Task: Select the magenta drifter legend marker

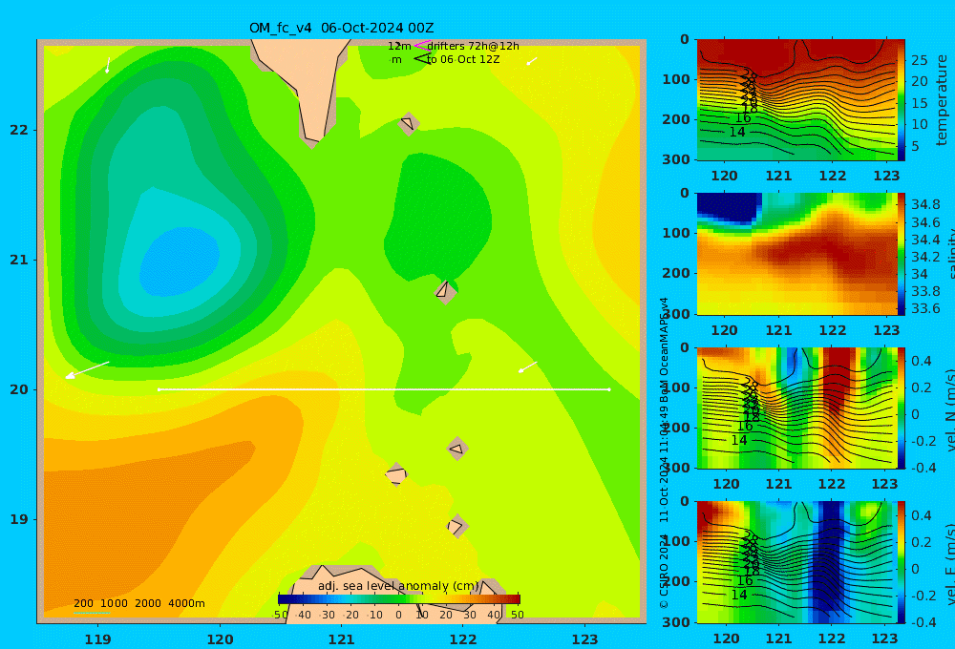Action: 421,45
